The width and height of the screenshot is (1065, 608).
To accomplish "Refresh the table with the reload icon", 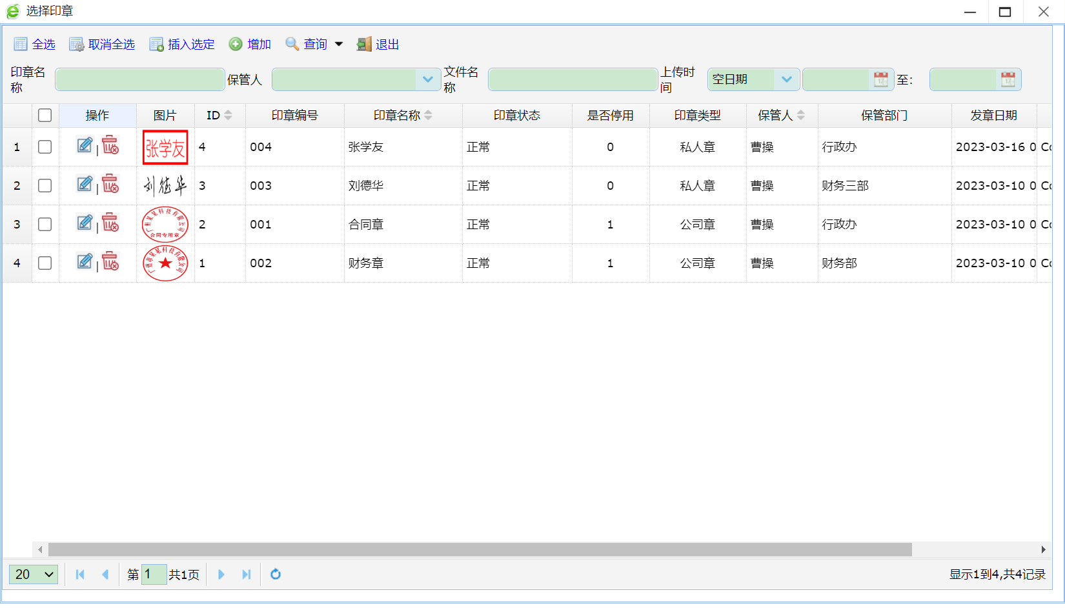I will coord(276,574).
